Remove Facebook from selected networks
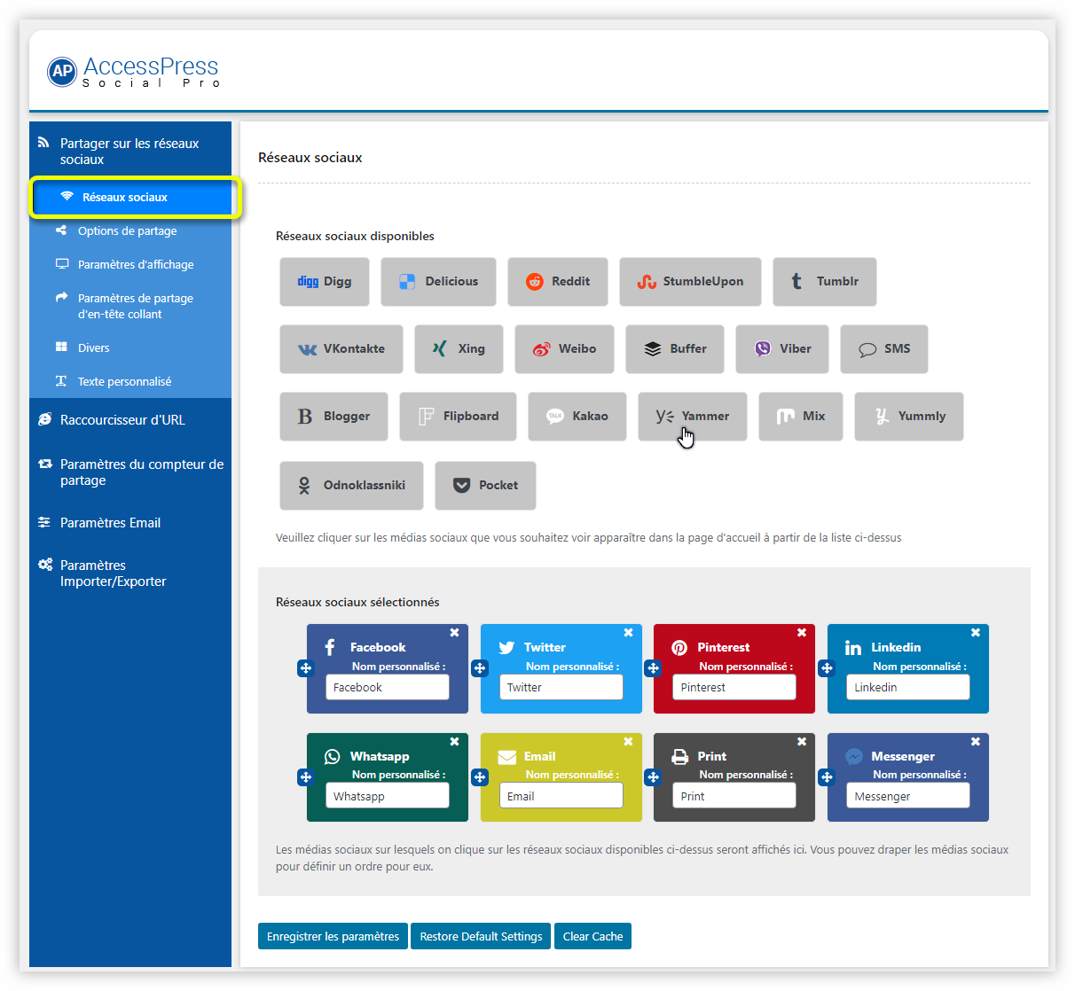 pyautogui.click(x=454, y=633)
